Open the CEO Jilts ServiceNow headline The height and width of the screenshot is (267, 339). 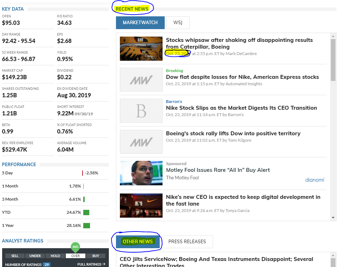[x=216, y=262]
